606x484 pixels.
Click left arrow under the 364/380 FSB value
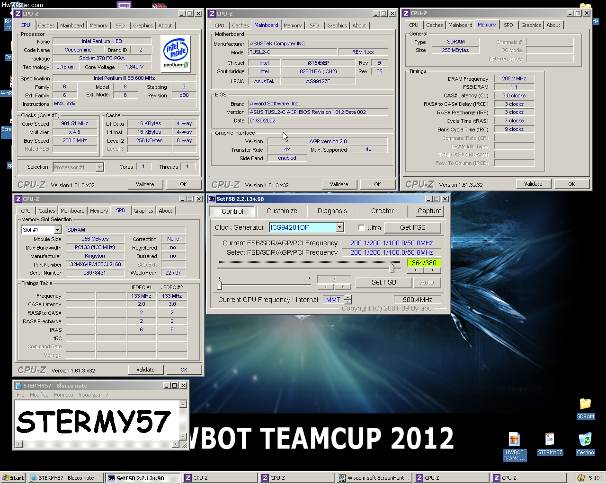pyautogui.click(x=415, y=270)
